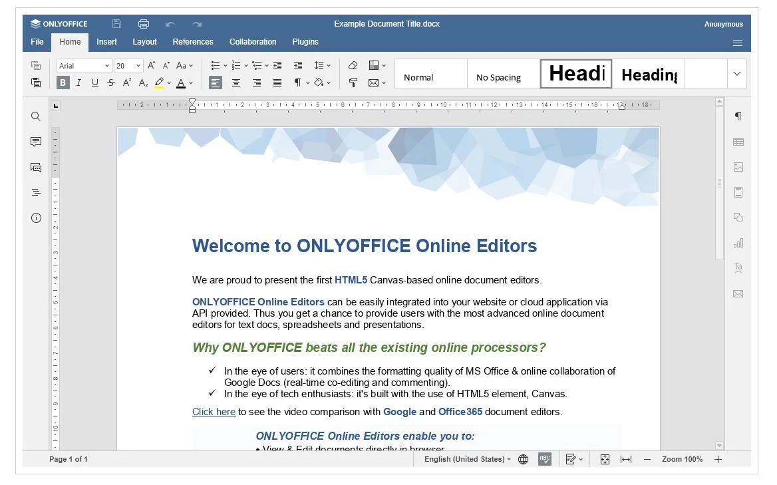This screenshot has height=485, width=777.
Task: Open view settings hamburger menu
Action: click(x=737, y=43)
